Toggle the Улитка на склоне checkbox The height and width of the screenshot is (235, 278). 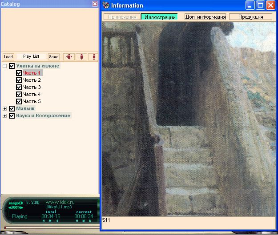coord(12,66)
